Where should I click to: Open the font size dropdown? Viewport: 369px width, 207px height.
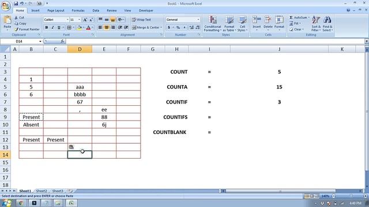coord(80,20)
